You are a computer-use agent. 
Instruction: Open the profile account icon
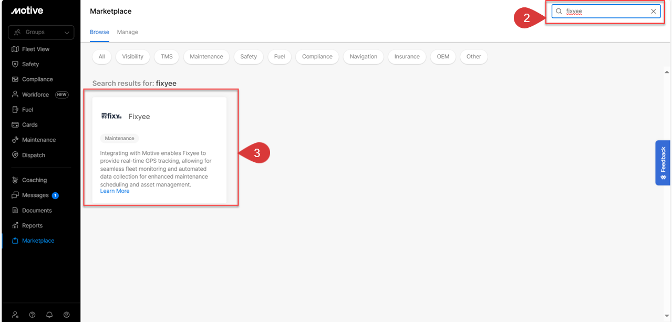(67, 315)
